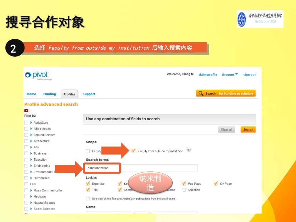Click the orange Search button

pos(248,129)
